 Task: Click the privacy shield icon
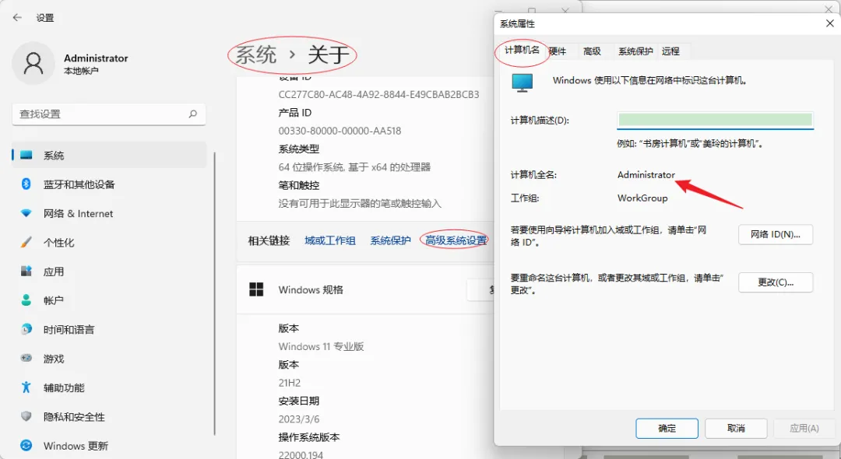[26, 416]
